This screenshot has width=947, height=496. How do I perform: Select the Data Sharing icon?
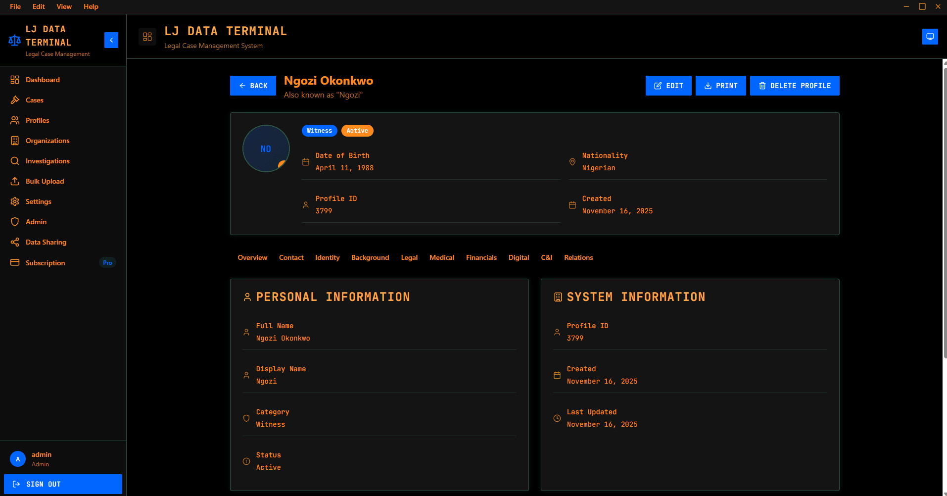pyautogui.click(x=15, y=242)
